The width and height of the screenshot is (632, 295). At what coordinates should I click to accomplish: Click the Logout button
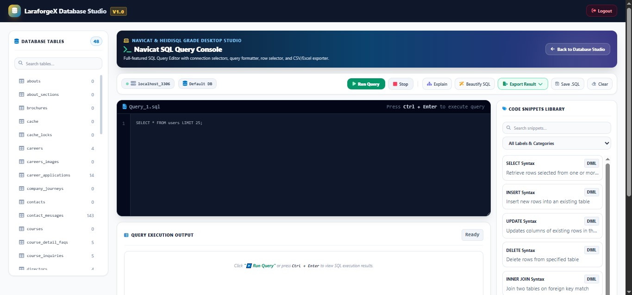(601, 11)
